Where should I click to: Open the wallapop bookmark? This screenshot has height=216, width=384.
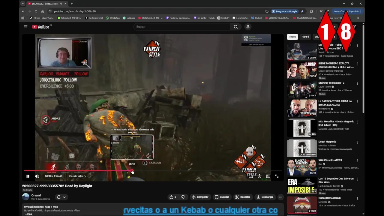[x=129, y=18]
